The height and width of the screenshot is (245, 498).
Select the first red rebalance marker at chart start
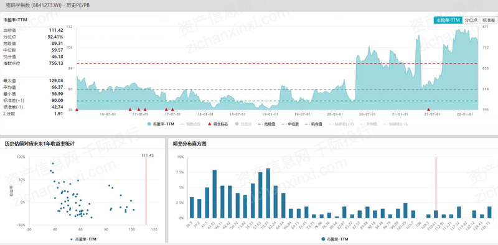[x=77, y=109]
